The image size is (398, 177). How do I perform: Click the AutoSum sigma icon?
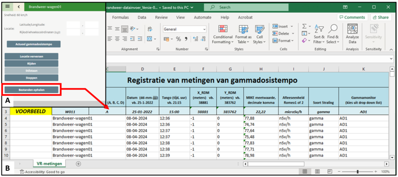click(x=304, y=26)
